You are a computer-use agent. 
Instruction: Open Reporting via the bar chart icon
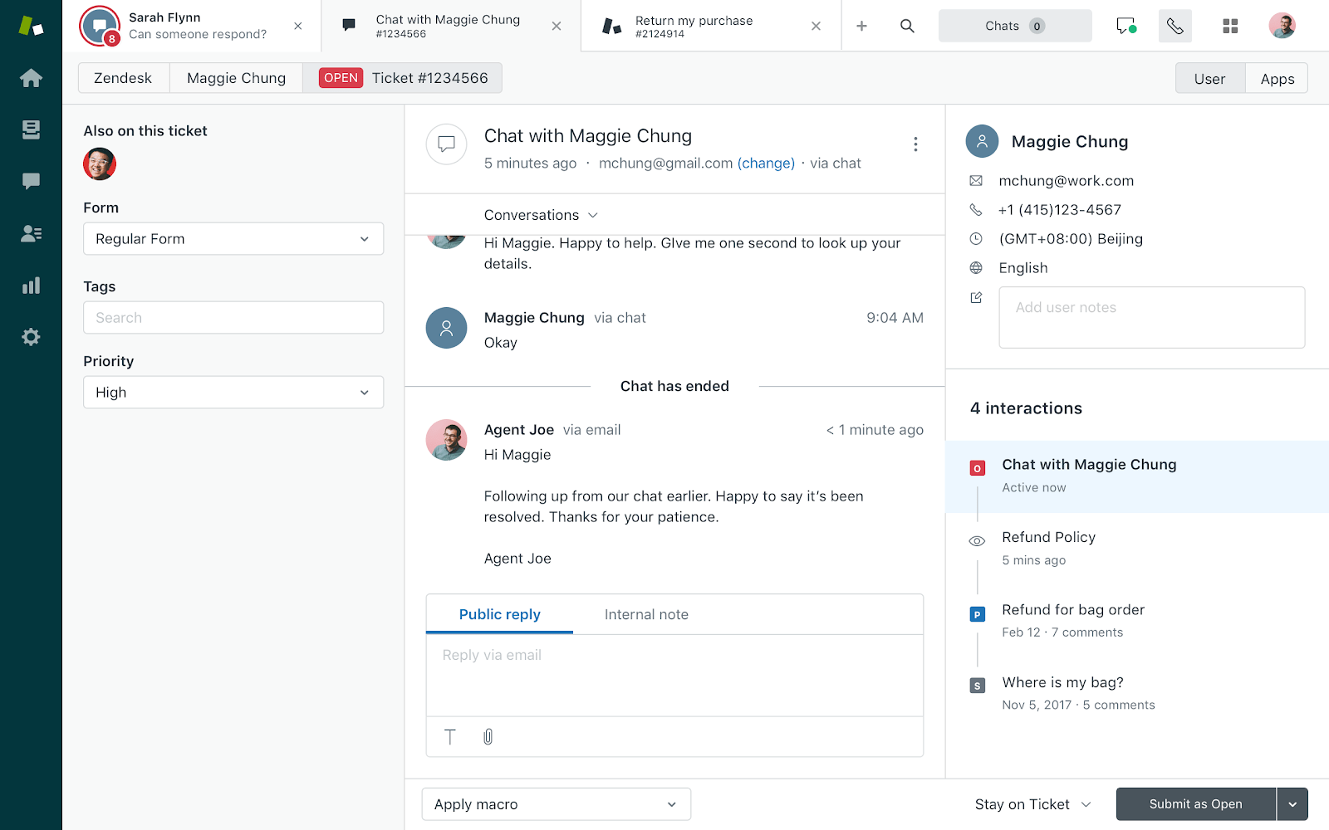[31, 285]
